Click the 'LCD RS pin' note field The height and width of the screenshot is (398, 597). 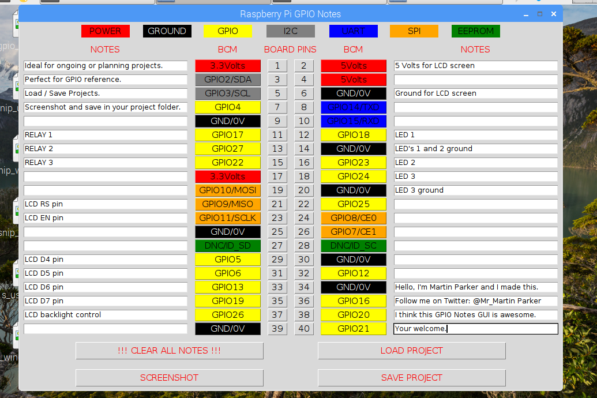coord(106,204)
